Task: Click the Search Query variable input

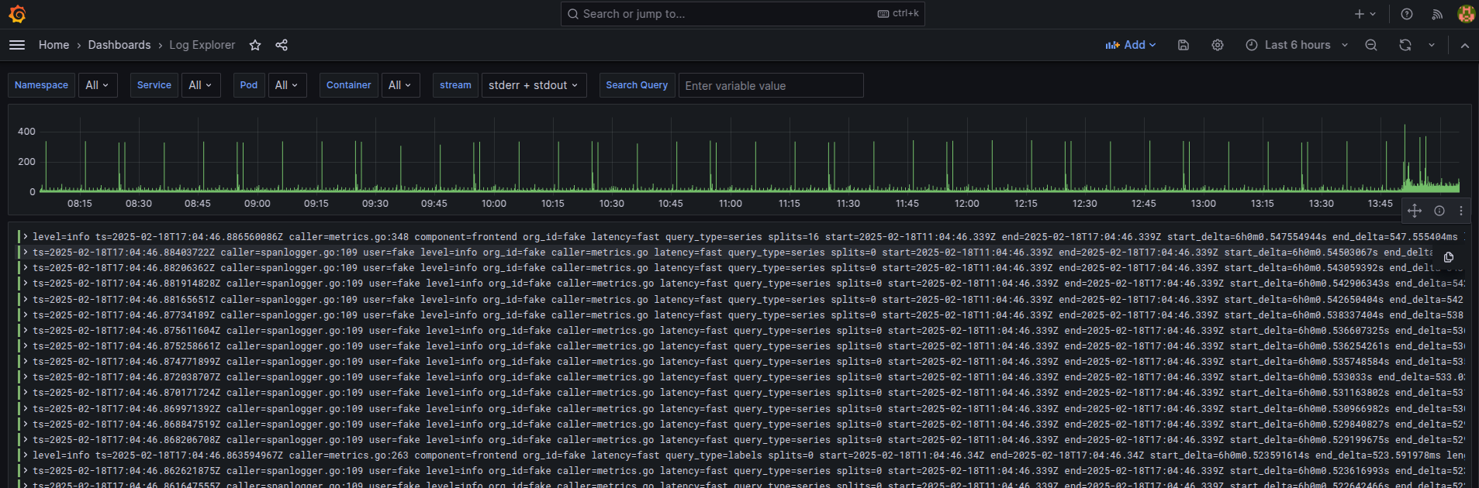Action: [x=770, y=85]
